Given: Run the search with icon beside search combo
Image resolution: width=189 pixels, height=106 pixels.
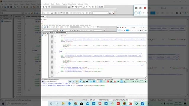Looking at the screenshot, I should click(110, 13).
